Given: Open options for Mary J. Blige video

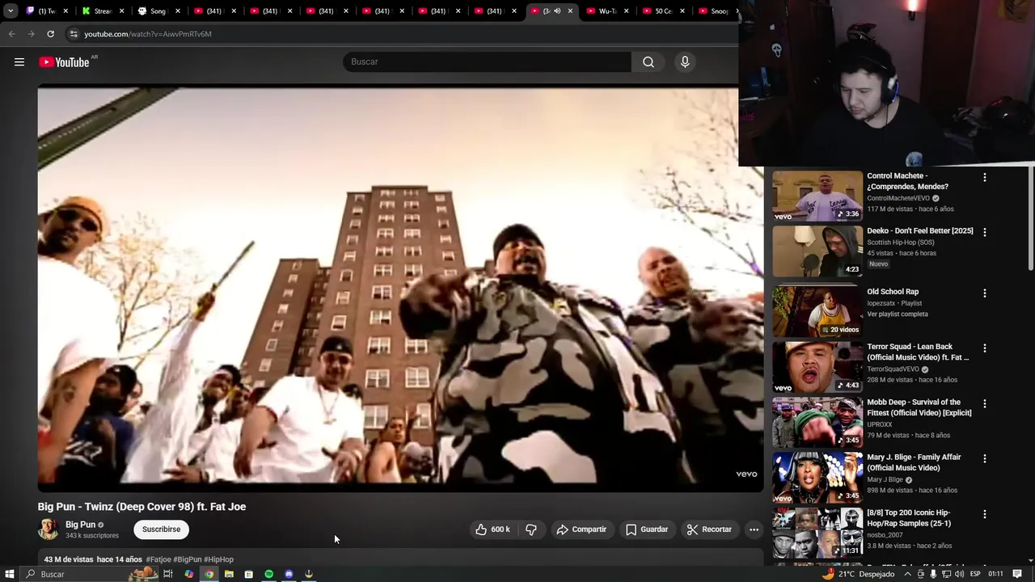Looking at the screenshot, I should coord(984,458).
